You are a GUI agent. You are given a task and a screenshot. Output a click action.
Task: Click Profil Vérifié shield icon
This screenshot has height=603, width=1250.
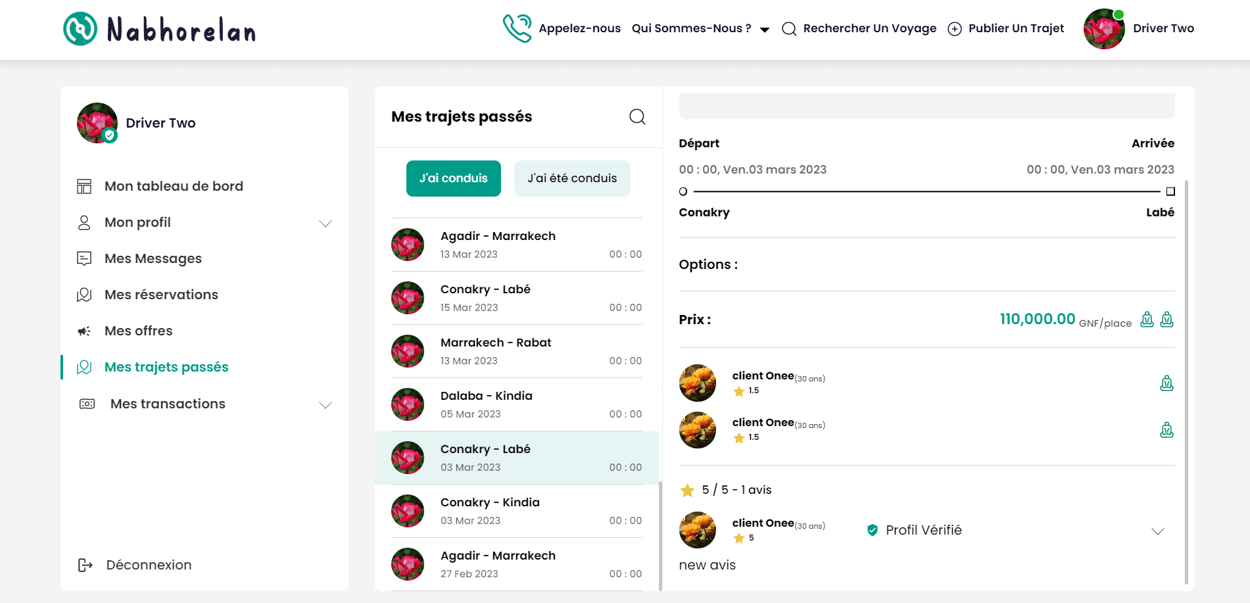[873, 530]
